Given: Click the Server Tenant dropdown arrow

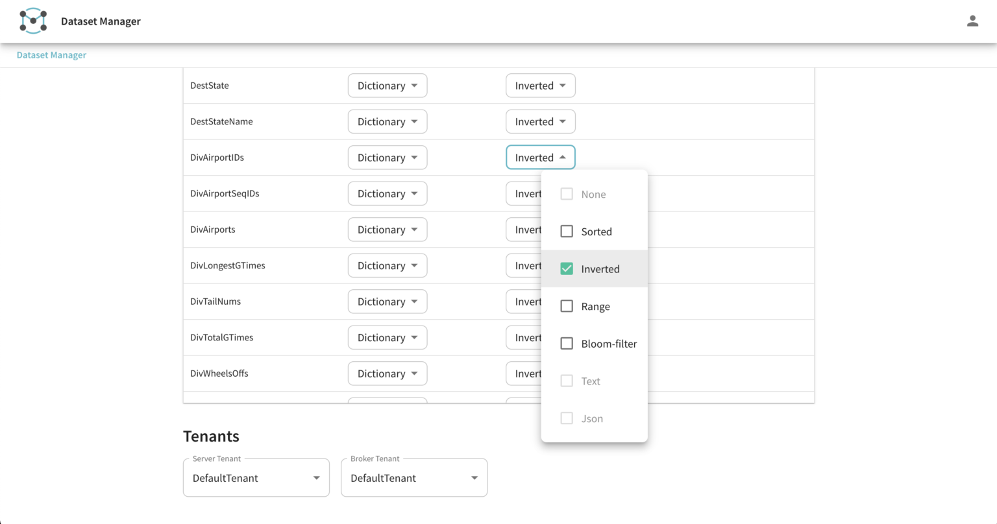Looking at the screenshot, I should 317,478.
